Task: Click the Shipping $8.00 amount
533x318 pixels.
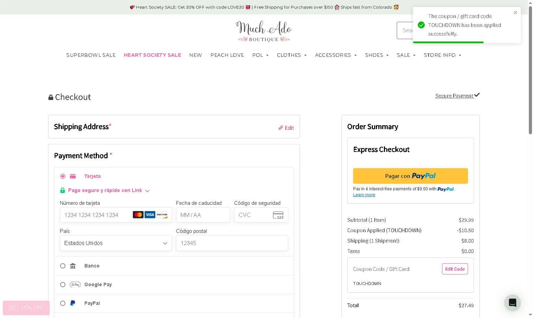Action: tap(468, 241)
